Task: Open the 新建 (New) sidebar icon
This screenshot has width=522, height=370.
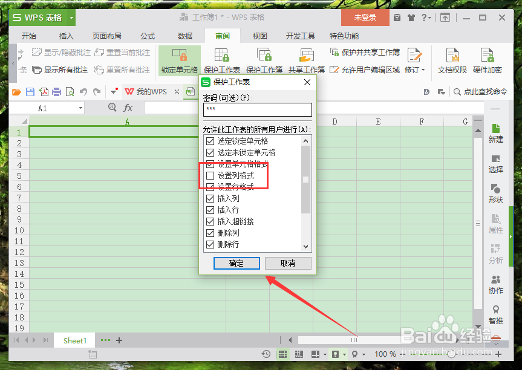Action: 495,133
